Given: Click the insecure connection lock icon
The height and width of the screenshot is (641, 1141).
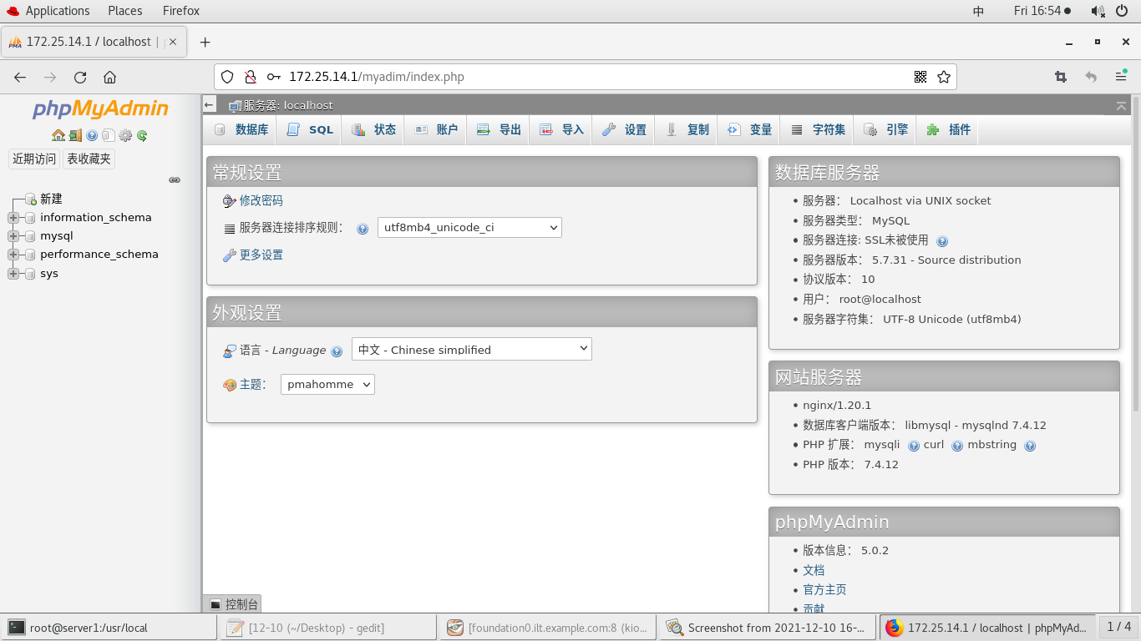Looking at the screenshot, I should point(250,77).
